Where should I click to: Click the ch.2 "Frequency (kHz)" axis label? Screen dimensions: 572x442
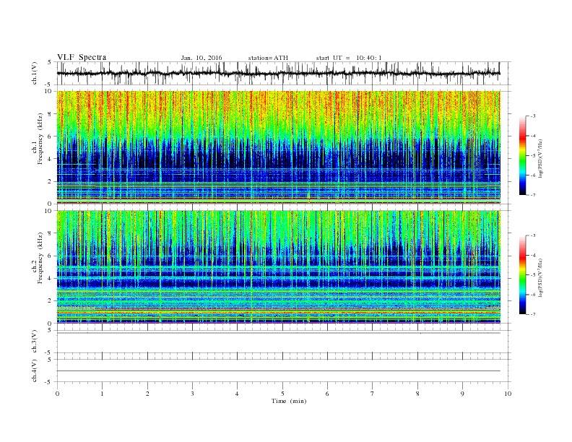pyautogui.click(x=40, y=258)
